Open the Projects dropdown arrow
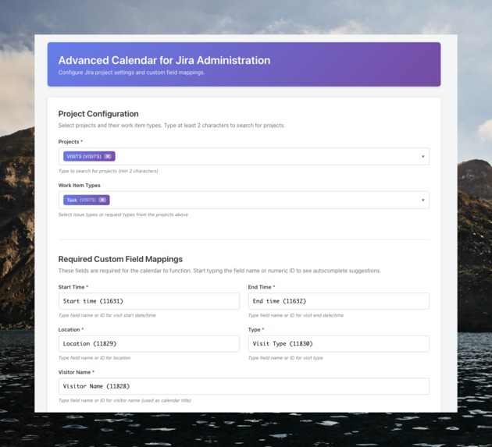The image size is (492, 447). click(x=422, y=157)
